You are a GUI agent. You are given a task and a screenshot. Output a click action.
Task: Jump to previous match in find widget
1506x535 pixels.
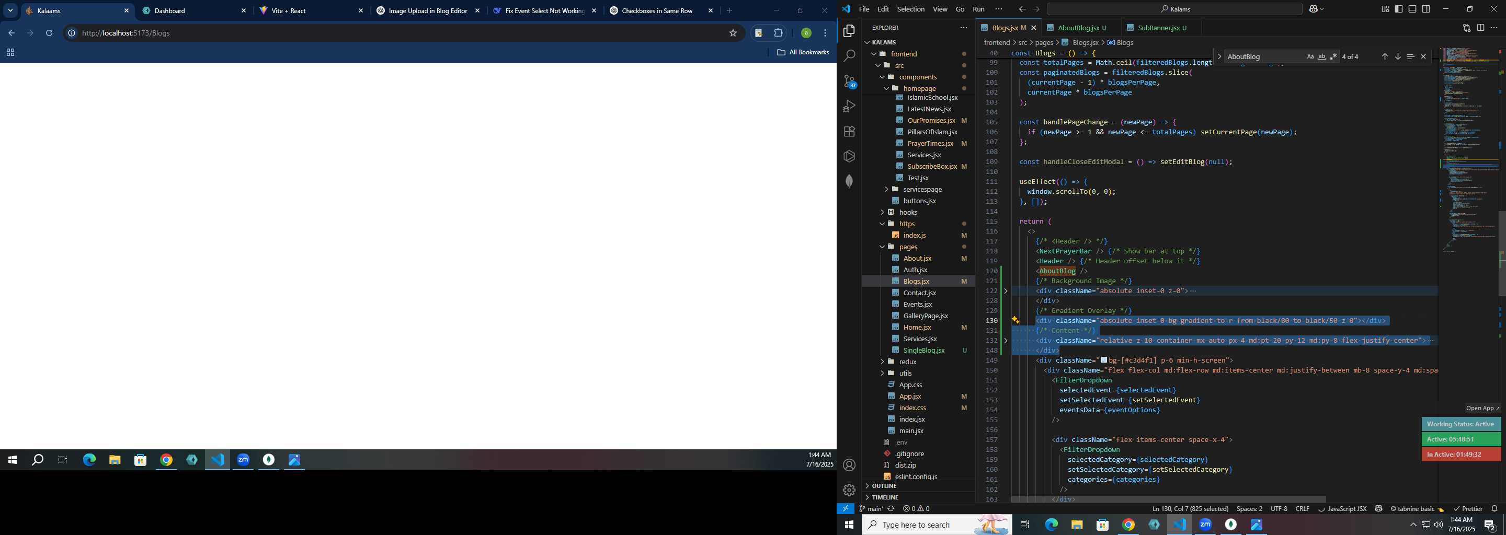click(1384, 56)
